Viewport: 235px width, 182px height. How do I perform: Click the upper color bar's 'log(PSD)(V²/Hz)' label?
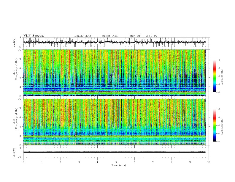pyautogui.click(x=222, y=78)
